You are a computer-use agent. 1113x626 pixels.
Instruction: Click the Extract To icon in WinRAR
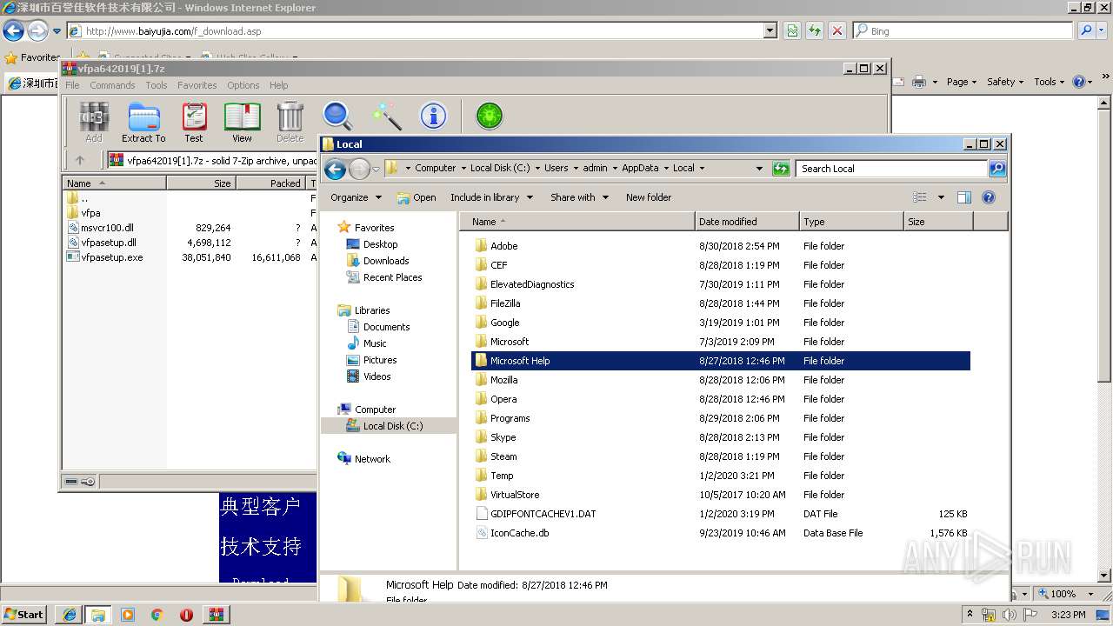(x=143, y=122)
